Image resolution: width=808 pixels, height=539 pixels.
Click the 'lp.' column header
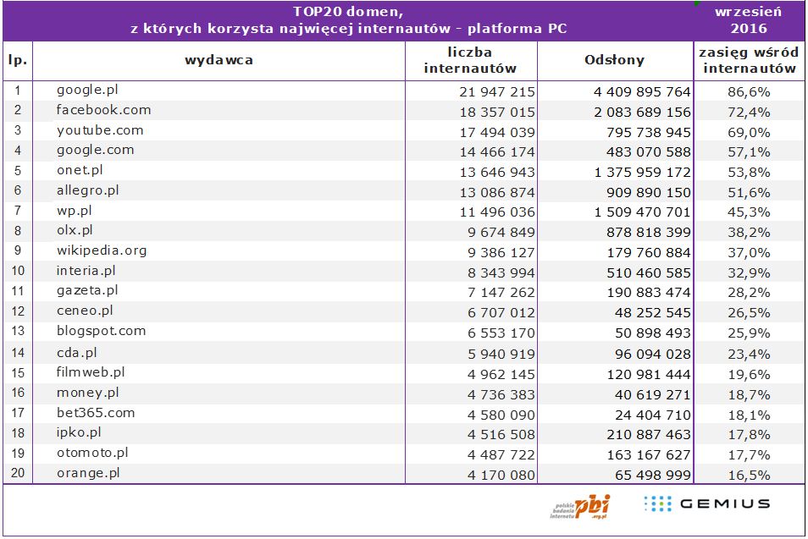18,60
